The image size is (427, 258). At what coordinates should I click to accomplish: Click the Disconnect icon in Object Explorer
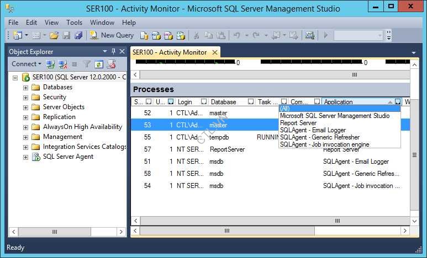tap(63, 64)
